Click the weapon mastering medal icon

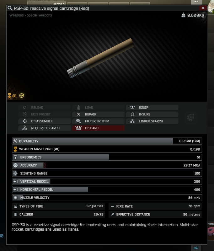9,96
